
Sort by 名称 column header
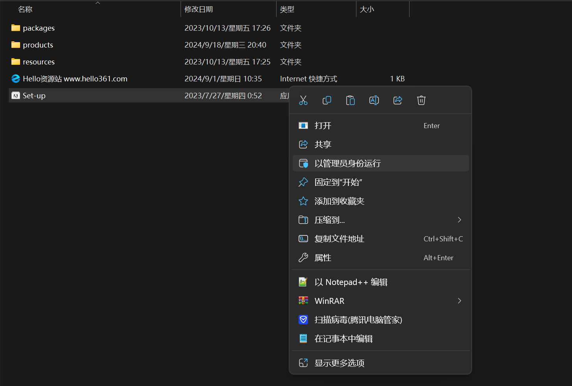pos(25,9)
